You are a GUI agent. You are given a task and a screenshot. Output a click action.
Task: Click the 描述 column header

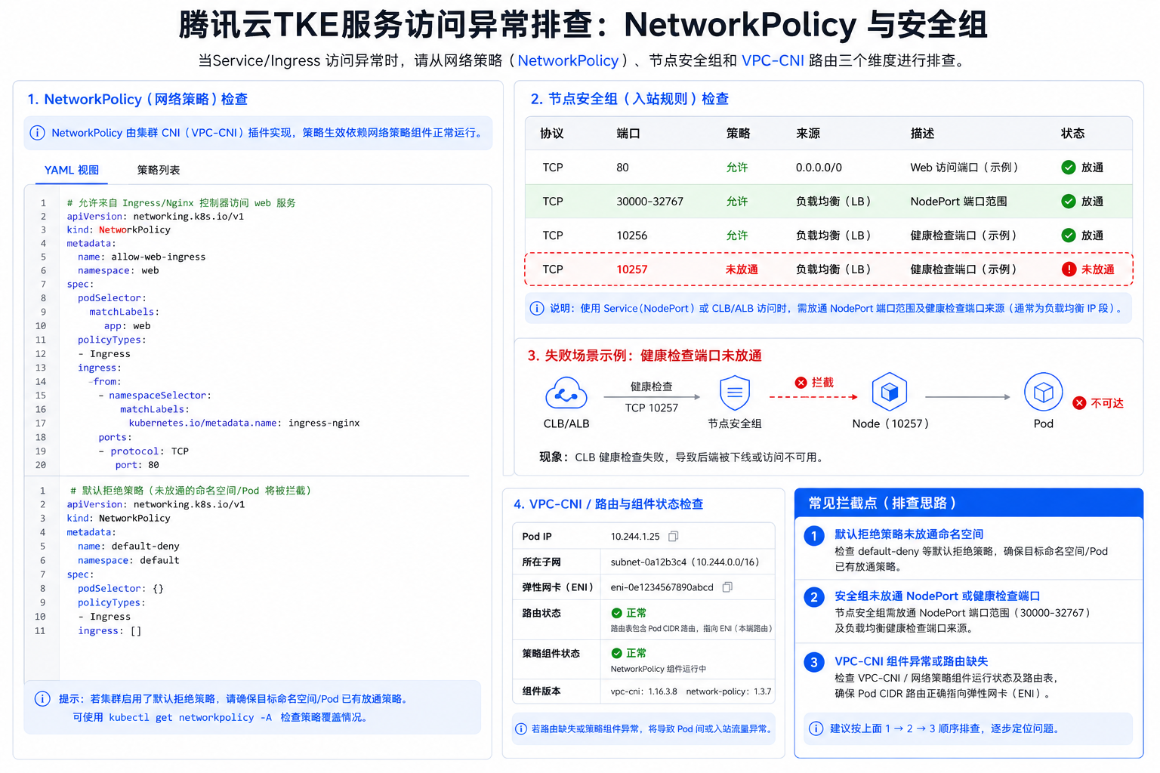pyautogui.click(x=922, y=133)
